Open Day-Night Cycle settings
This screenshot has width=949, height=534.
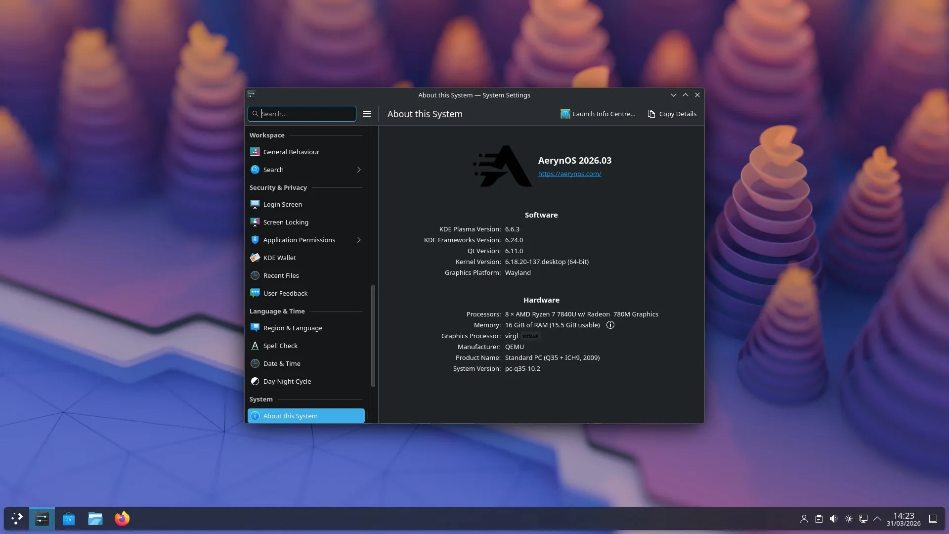(287, 381)
